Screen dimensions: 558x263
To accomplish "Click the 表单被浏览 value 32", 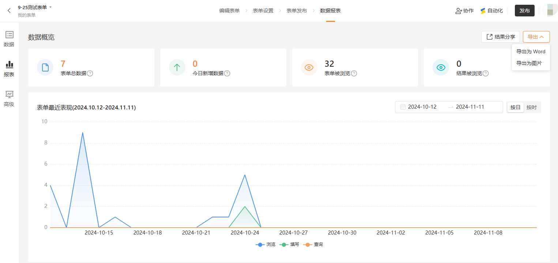I will click(329, 64).
